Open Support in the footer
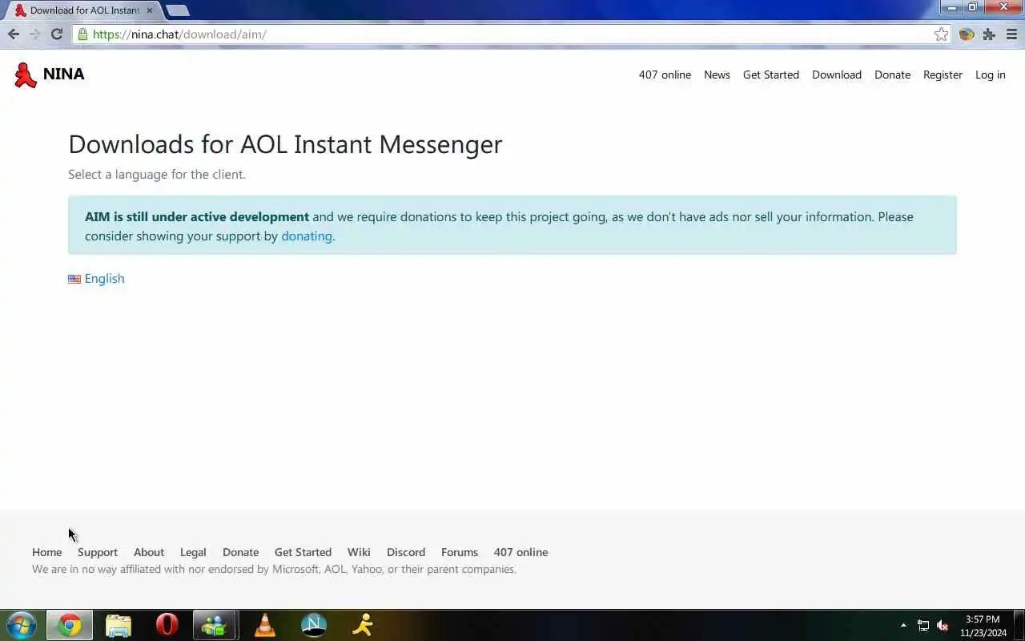Image resolution: width=1025 pixels, height=641 pixels. point(98,552)
